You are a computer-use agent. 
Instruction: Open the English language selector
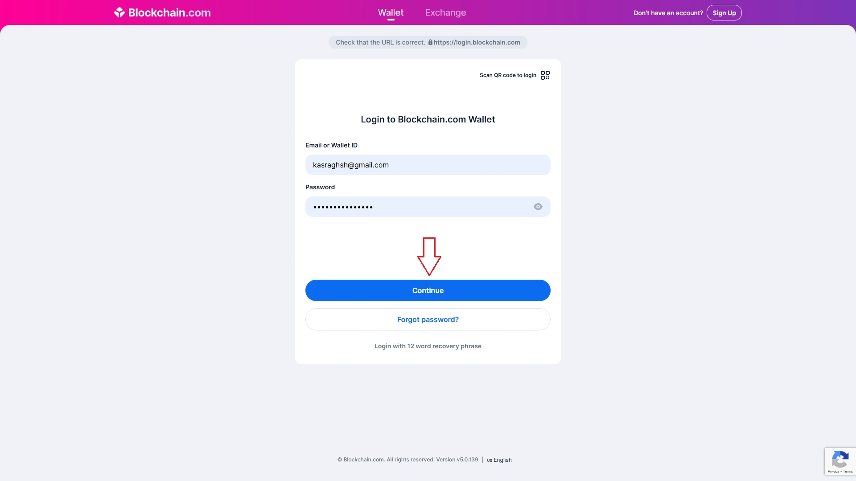499,460
